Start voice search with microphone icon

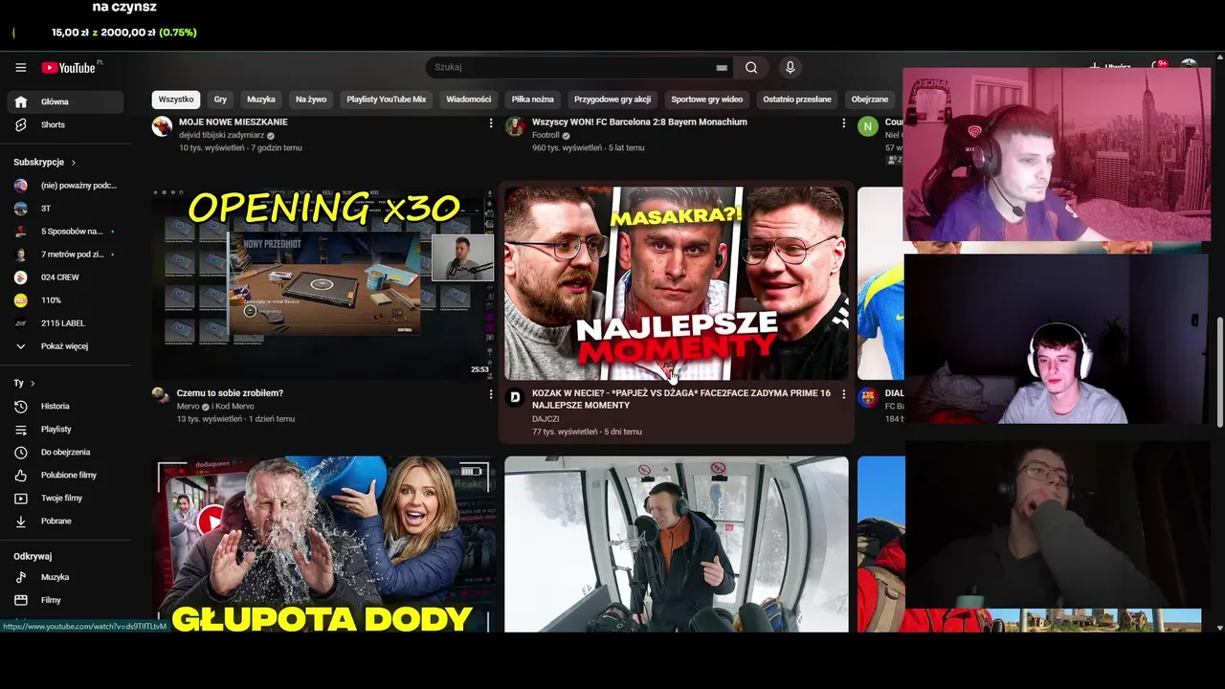[790, 68]
